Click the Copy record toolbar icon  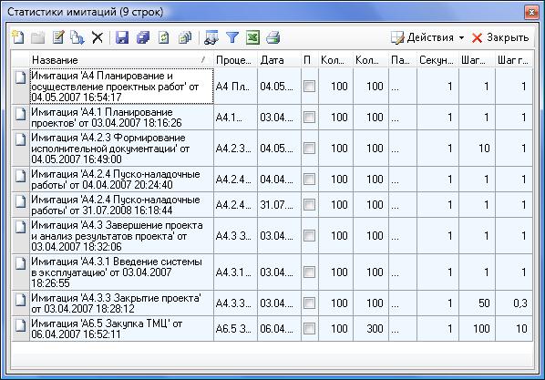(x=77, y=37)
